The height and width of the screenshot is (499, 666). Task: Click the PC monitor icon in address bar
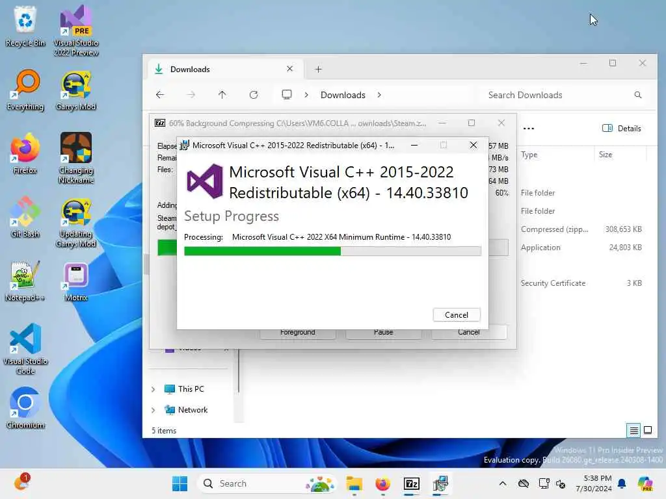pyautogui.click(x=287, y=95)
